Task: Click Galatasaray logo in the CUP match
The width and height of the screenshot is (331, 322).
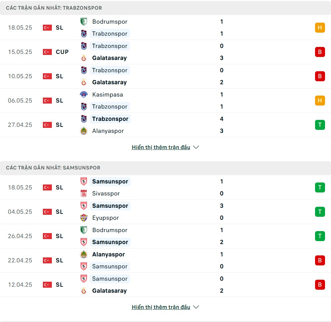Action: point(84,58)
